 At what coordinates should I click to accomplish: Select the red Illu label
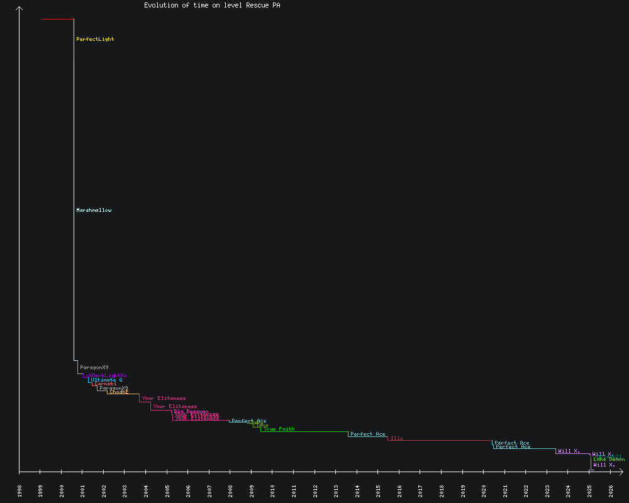point(397,438)
